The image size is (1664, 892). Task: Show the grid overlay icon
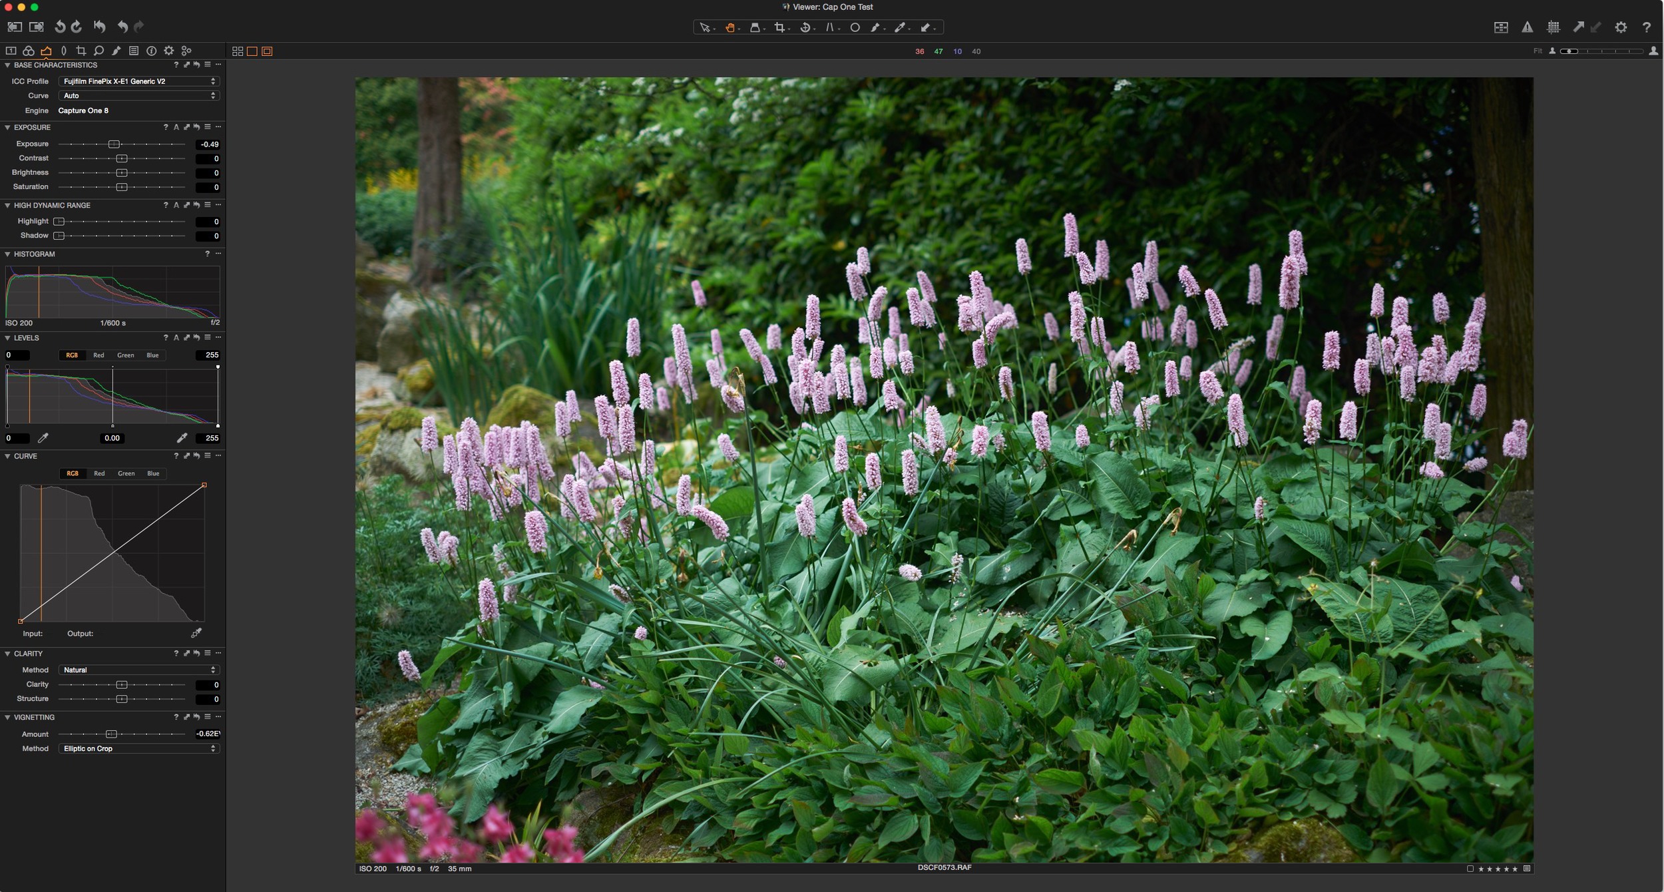1553,27
